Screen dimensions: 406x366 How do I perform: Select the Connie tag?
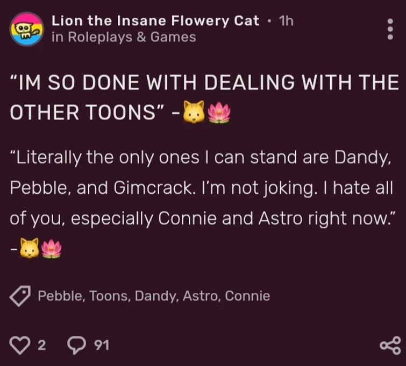click(247, 296)
